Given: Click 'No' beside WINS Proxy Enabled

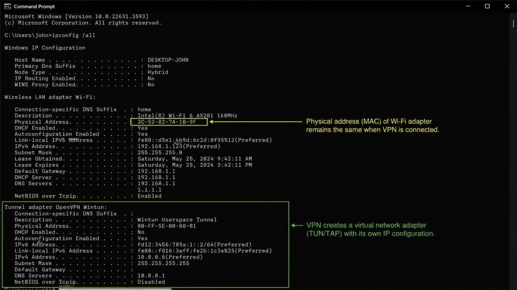Looking at the screenshot, I should (151, 85).
